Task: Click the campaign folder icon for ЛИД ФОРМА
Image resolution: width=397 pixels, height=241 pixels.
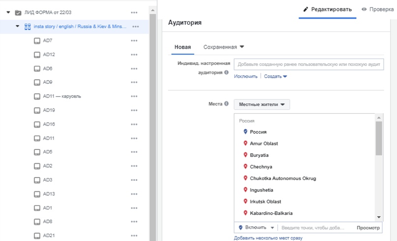Action: (18, 12)
